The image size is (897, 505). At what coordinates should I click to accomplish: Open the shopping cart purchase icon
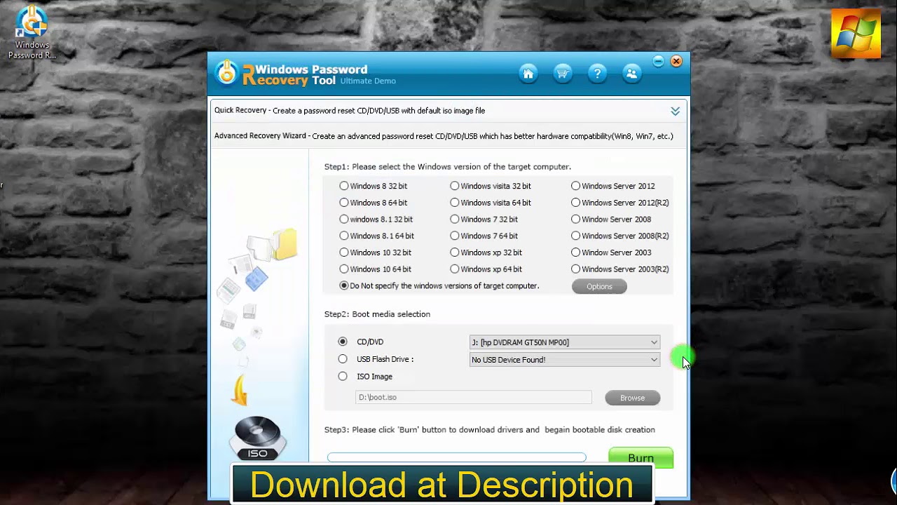point(563,73)
